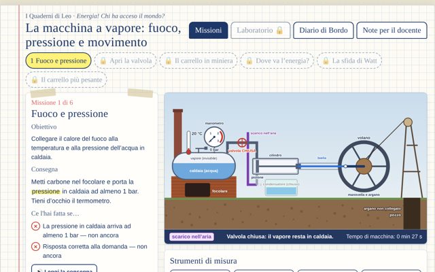
Task: Select the locked Laboratorio tab
Action: coord(260,30)
